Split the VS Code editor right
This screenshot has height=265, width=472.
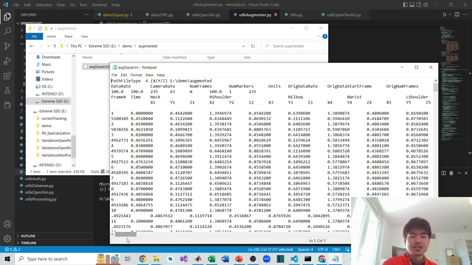click(457, 15)
